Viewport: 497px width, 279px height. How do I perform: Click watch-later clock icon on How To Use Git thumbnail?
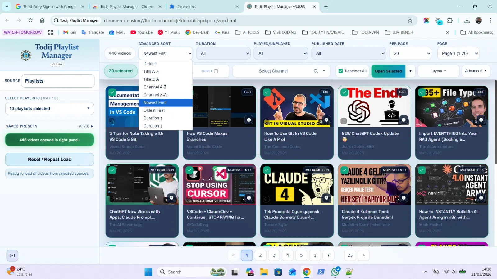(x=326, y=120)
